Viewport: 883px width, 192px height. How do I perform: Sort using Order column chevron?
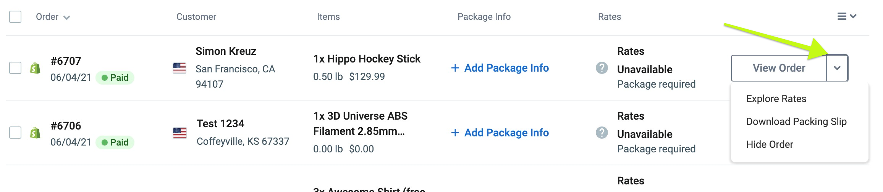click(x=66, y=18)
